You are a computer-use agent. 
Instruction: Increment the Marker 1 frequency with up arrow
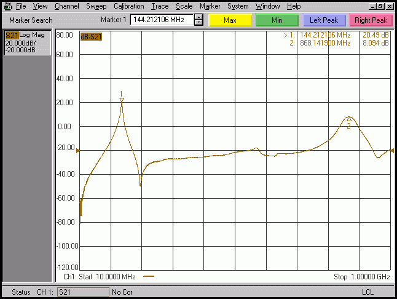click(x=198, y=17)
